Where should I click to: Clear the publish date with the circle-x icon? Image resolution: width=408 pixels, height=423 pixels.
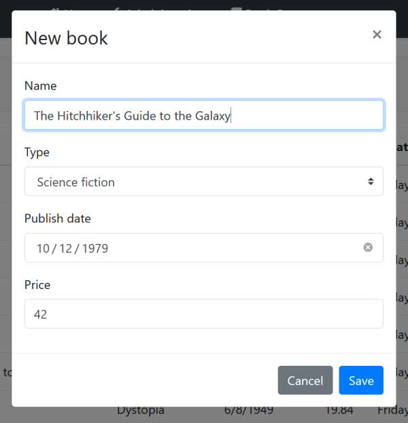(368, 248)
